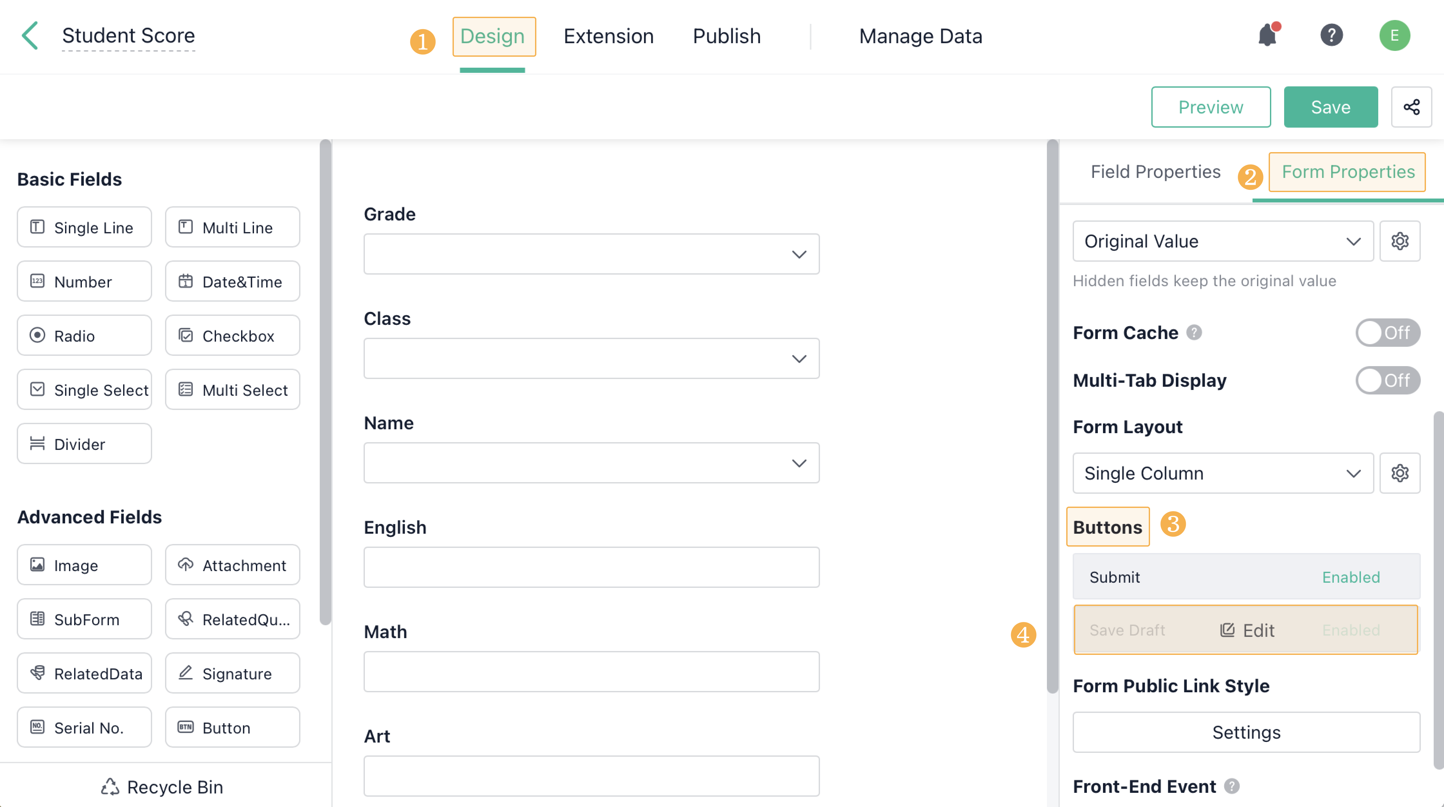This screenshot has width=1444, height=807.
Task: Click the Preview button
Action: click(x=1210, y=107)
